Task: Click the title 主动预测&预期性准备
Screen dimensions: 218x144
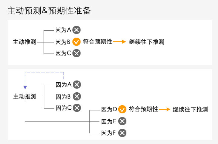Action: 49,11
